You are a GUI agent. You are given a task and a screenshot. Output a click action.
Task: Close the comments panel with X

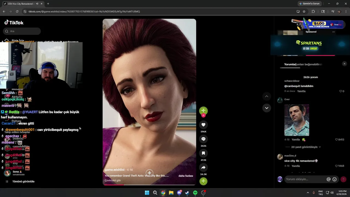point(344,64)
